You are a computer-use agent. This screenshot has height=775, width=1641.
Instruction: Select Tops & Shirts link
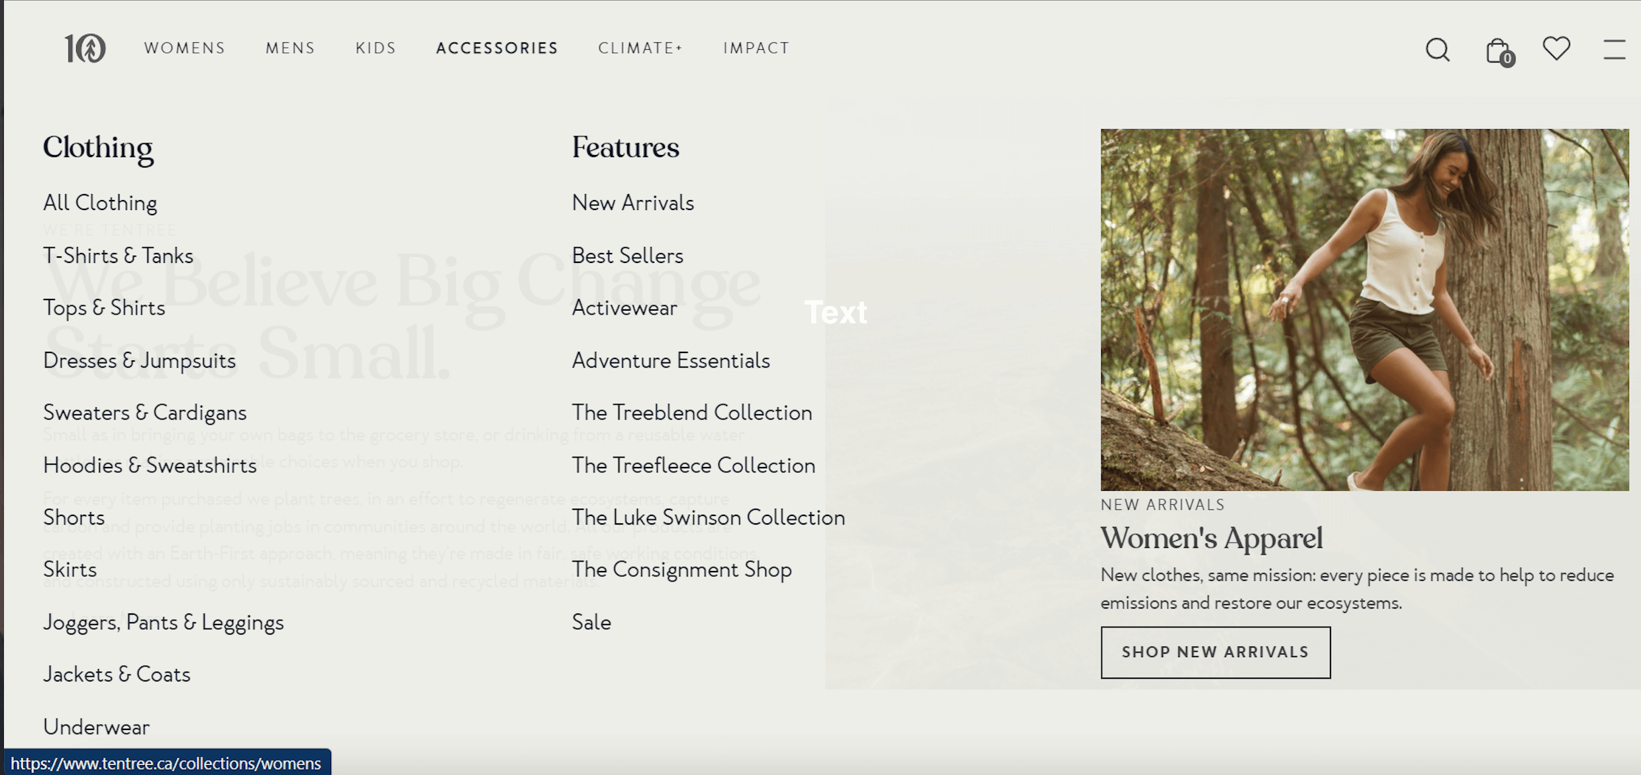104,308
